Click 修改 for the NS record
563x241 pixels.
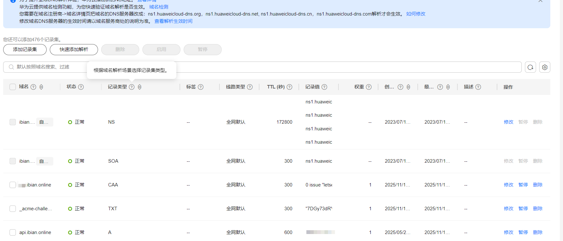(x=508, y=122)
